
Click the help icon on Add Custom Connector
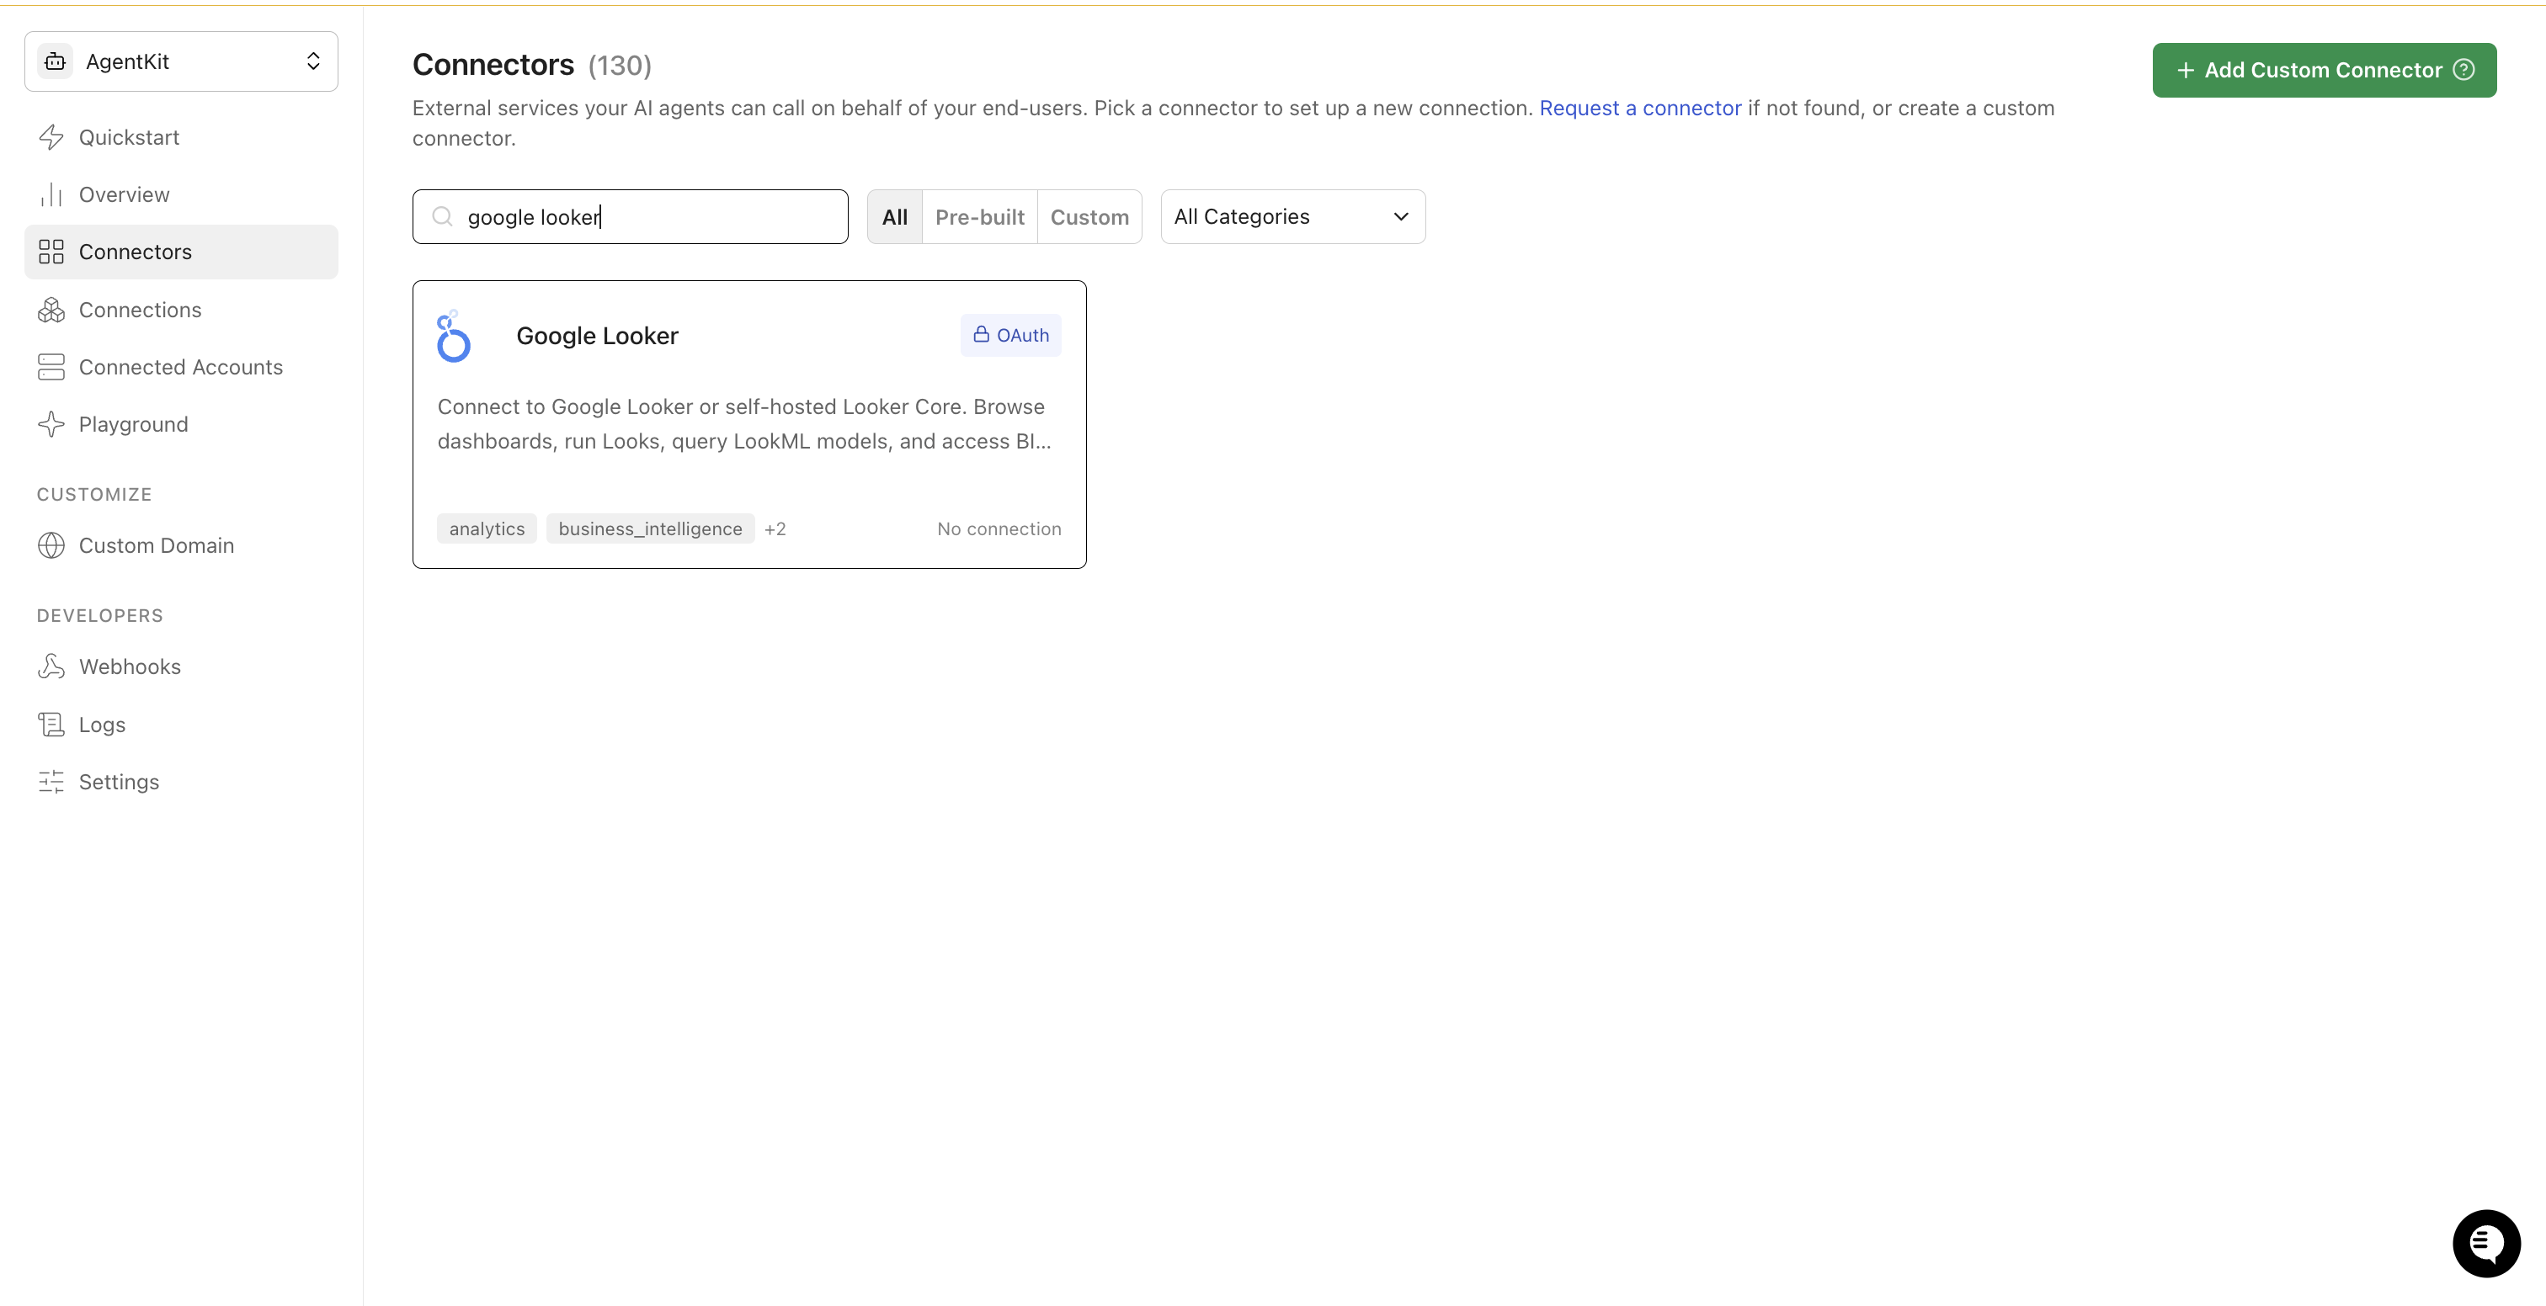click(x=2464, y=70)
